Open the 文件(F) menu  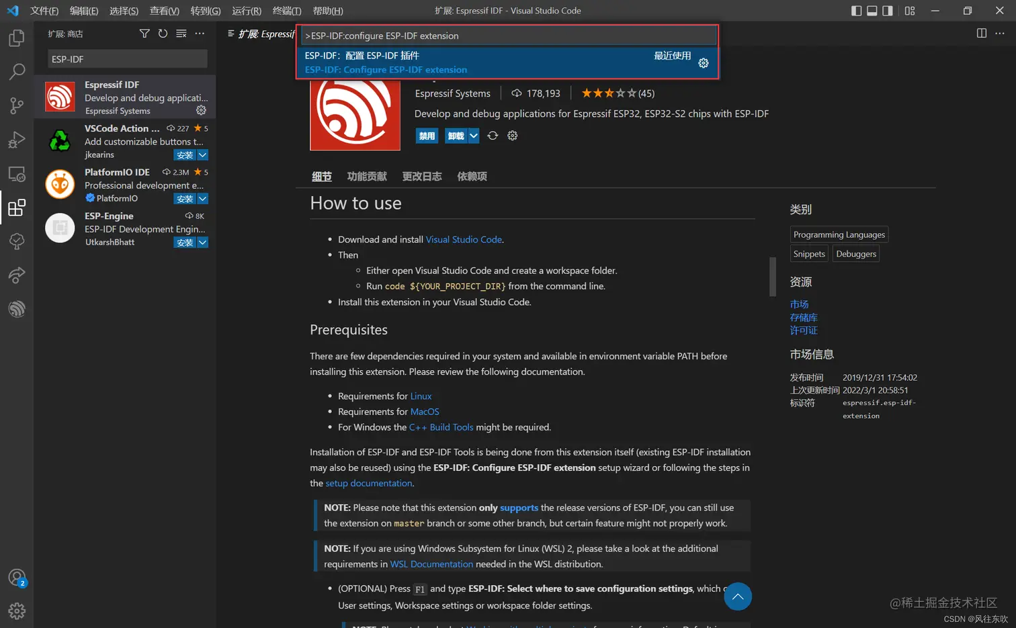pos(44,11)
